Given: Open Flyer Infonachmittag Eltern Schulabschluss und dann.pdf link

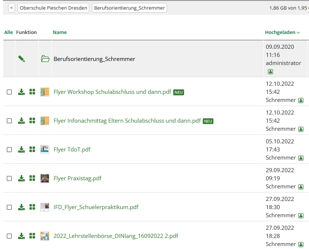Looking at the screenshot, I should pos(127,121).
